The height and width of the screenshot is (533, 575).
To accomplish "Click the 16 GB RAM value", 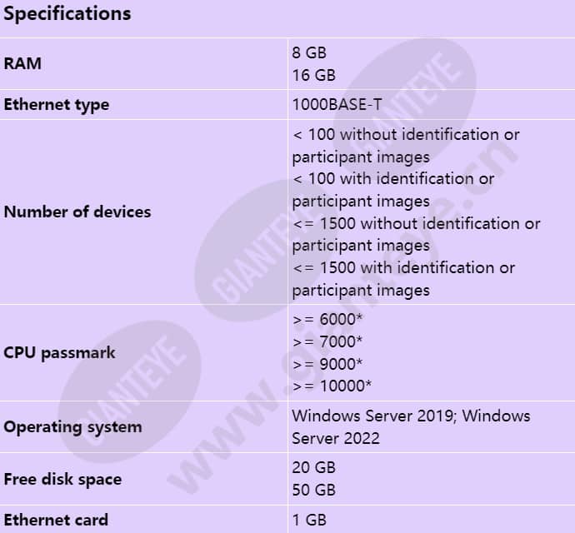I will (x=313, y=75).
